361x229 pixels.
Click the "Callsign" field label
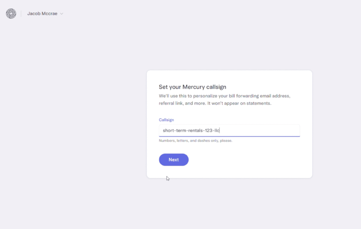[x=166, y=120]
